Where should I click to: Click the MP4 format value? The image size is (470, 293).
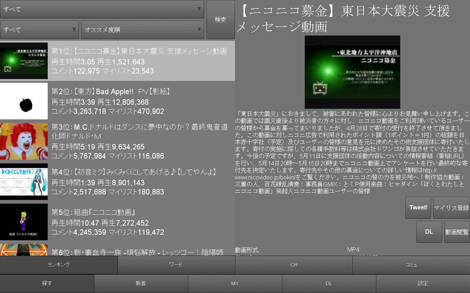click(x=353, y=250)
